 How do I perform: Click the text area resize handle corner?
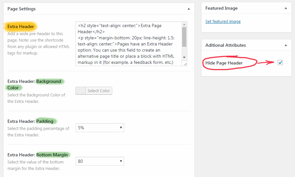coord(185,64)
